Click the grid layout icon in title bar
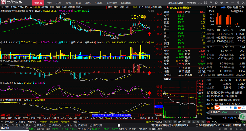 [x=205, y=3]
